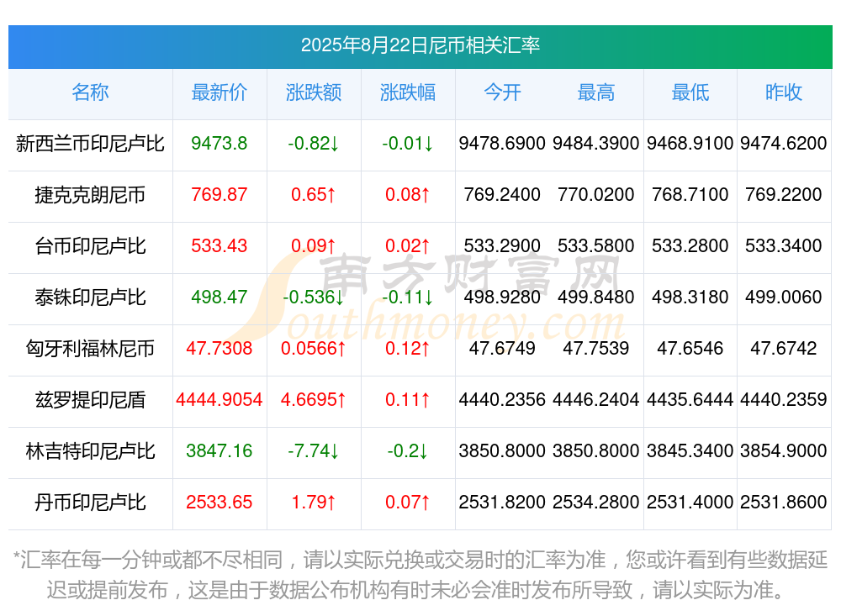The image size is (841, 616).
Task: Click high value 9484.3900
Action: (596, 143)
